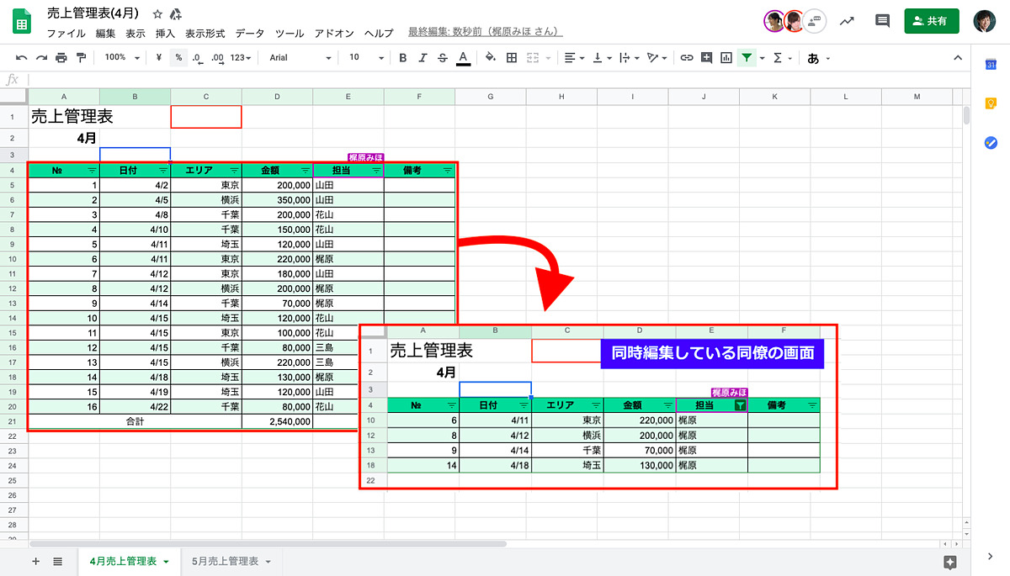Open the fill color paint bucket
This screenshot has width=1010, height=576.
pyautogui.click(x=491, y=58)
